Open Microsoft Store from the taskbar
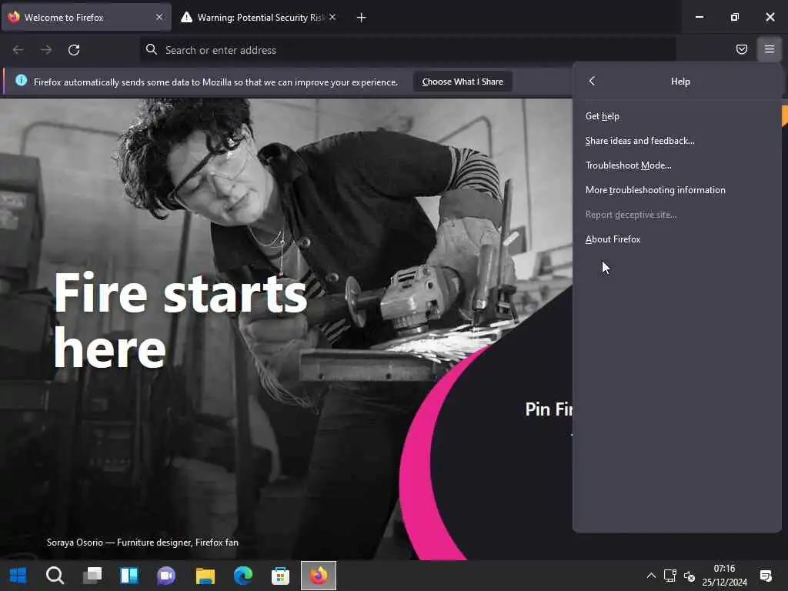The image size is (788, 591). click(280, 576)
